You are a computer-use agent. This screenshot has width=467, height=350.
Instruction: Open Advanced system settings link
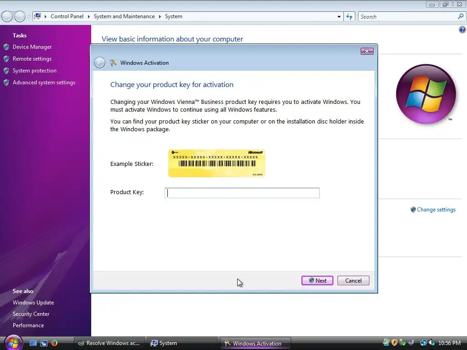point(44,82)
